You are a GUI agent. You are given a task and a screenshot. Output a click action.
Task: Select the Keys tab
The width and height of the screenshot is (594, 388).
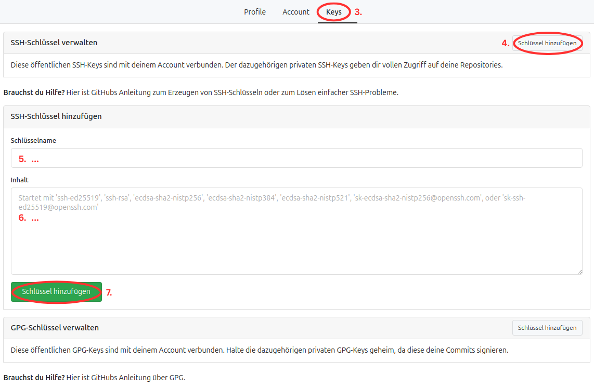(334, 12)
